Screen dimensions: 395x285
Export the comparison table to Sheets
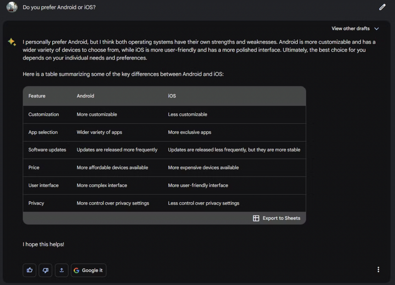click(277, 218)
